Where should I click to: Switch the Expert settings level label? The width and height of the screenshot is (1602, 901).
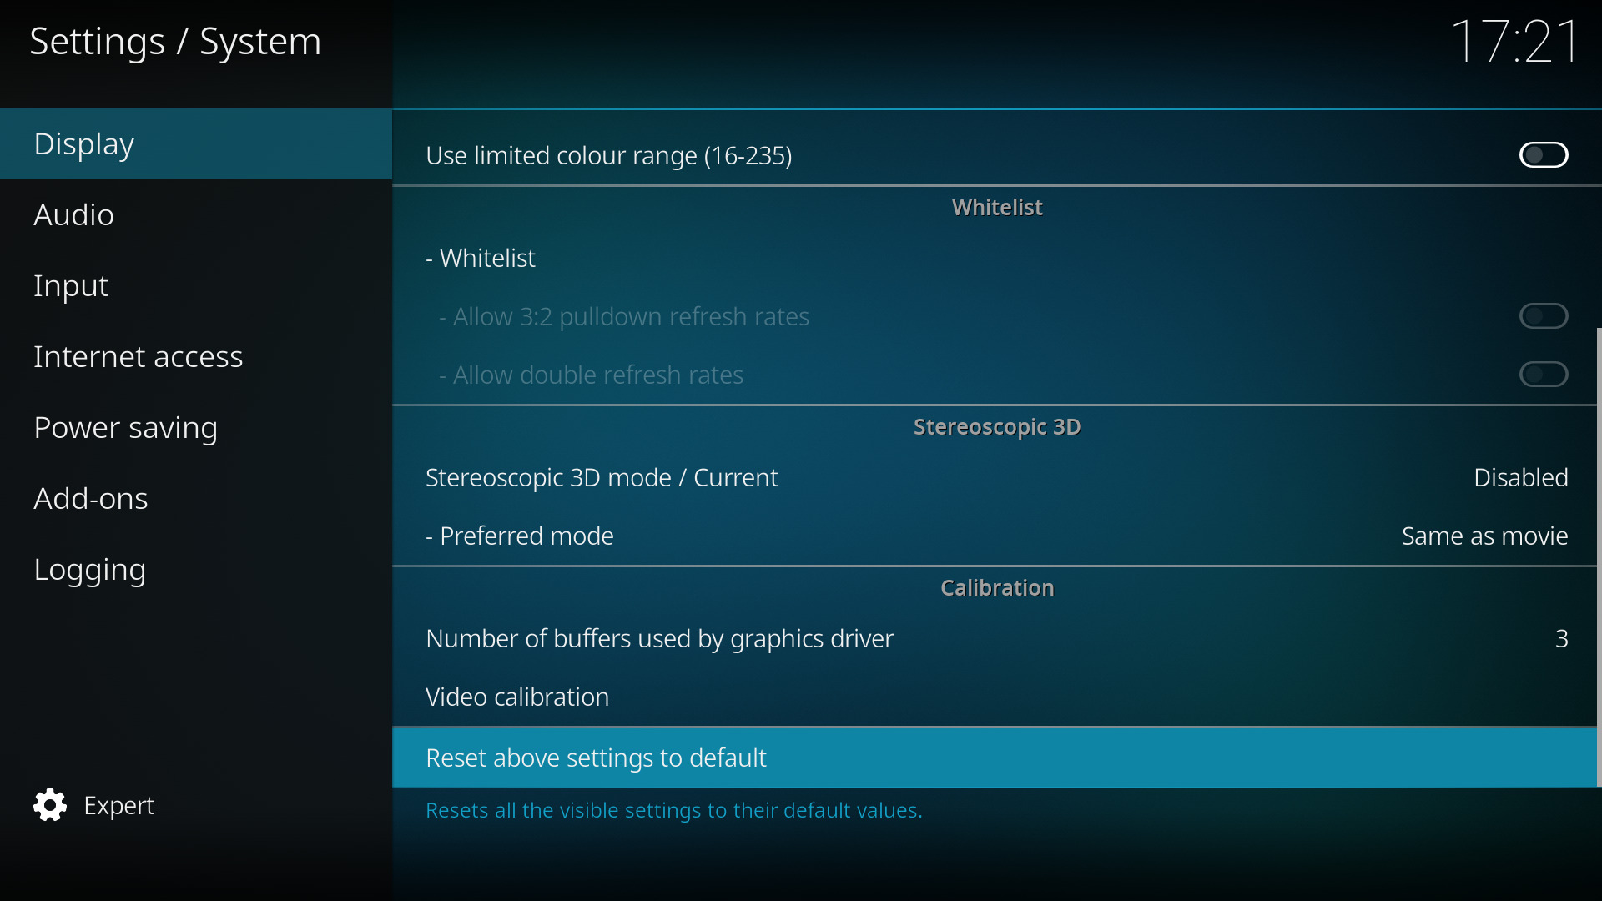click(x=118, y=805)
